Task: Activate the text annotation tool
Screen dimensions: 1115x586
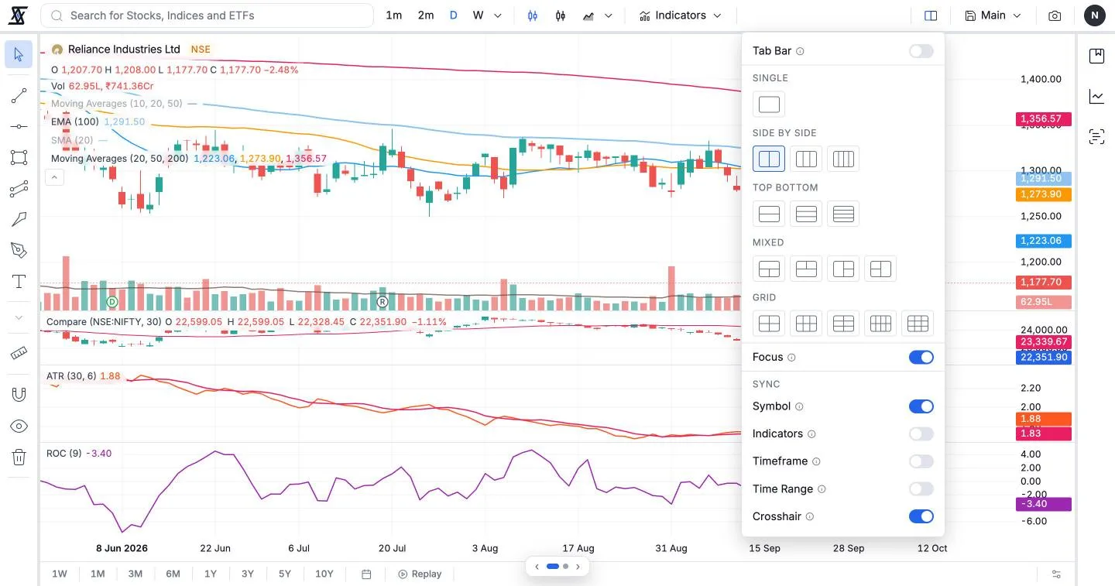Action: (x=19, y=281)
